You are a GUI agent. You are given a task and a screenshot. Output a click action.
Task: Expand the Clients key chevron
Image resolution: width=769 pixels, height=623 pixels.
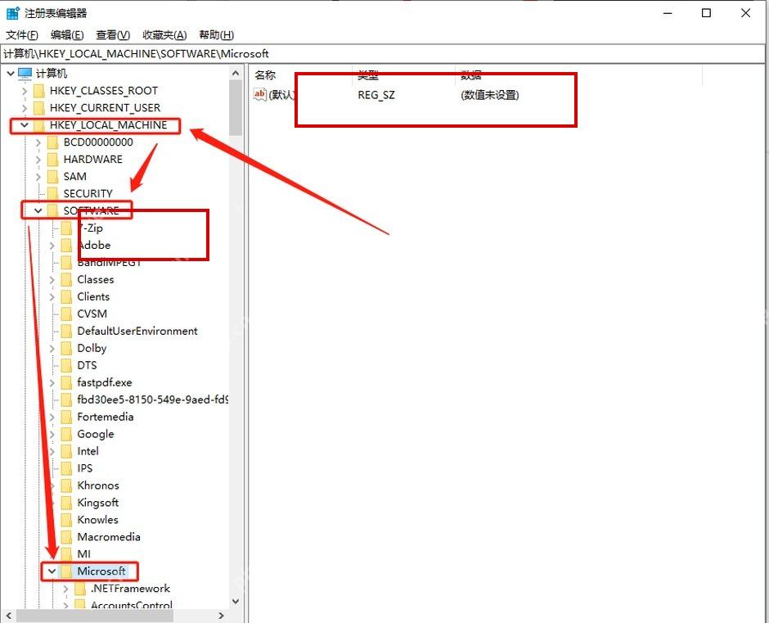pos(52,296)
